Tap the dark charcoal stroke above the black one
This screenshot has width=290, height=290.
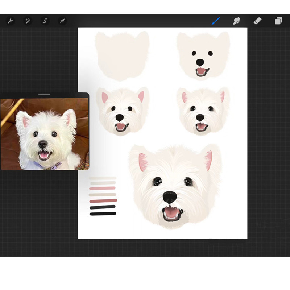point(103,207)
